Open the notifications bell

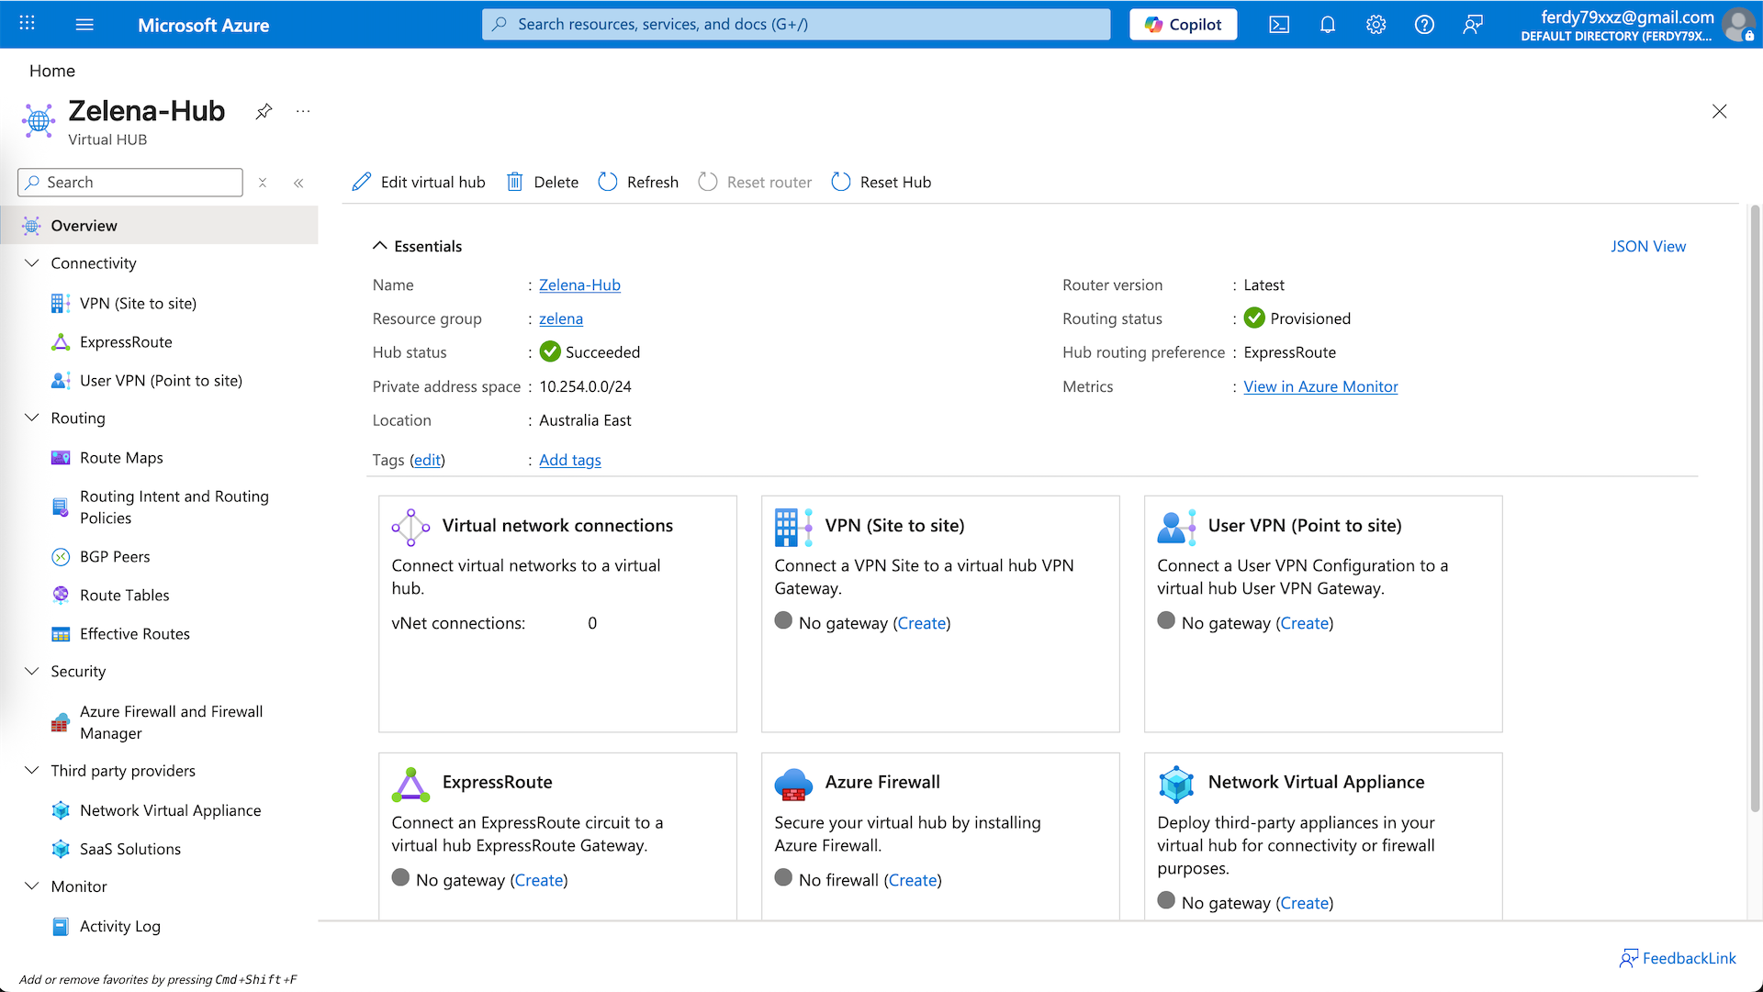(x=1328, y=25)
